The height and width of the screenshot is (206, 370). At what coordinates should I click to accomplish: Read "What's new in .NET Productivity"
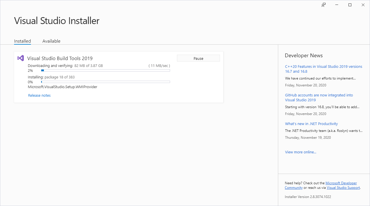coord(311,124)
